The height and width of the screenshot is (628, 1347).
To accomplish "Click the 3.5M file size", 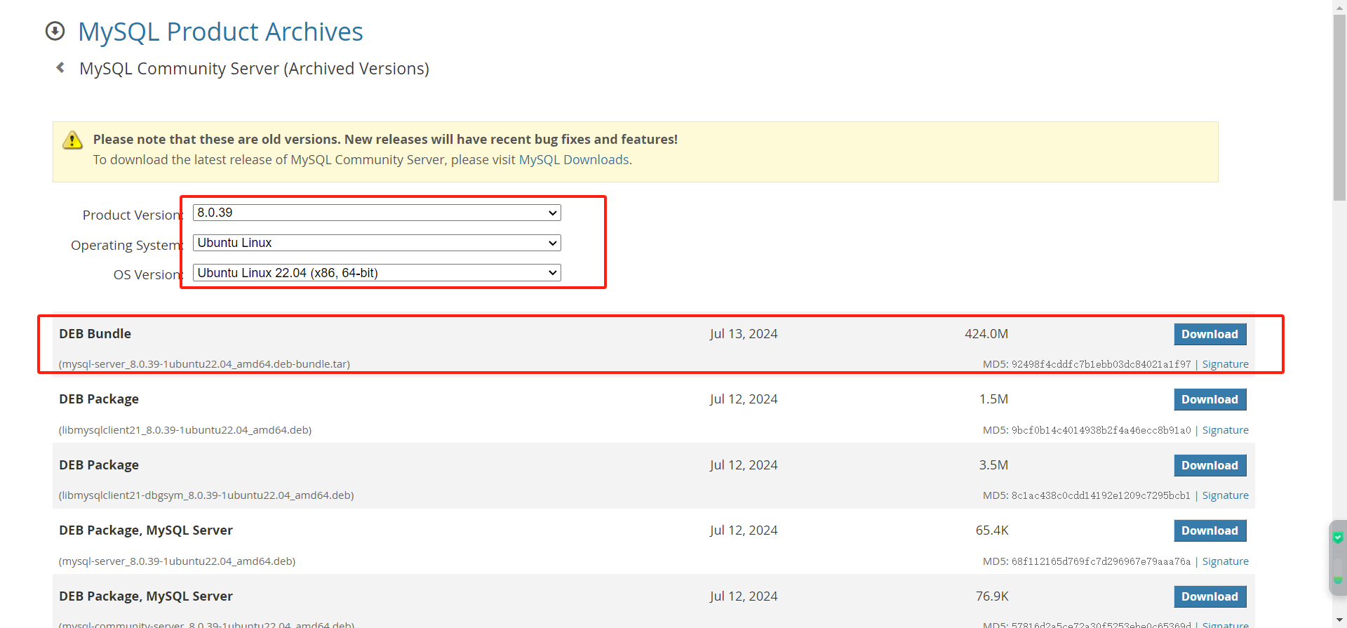I will (x=993, y=465).
